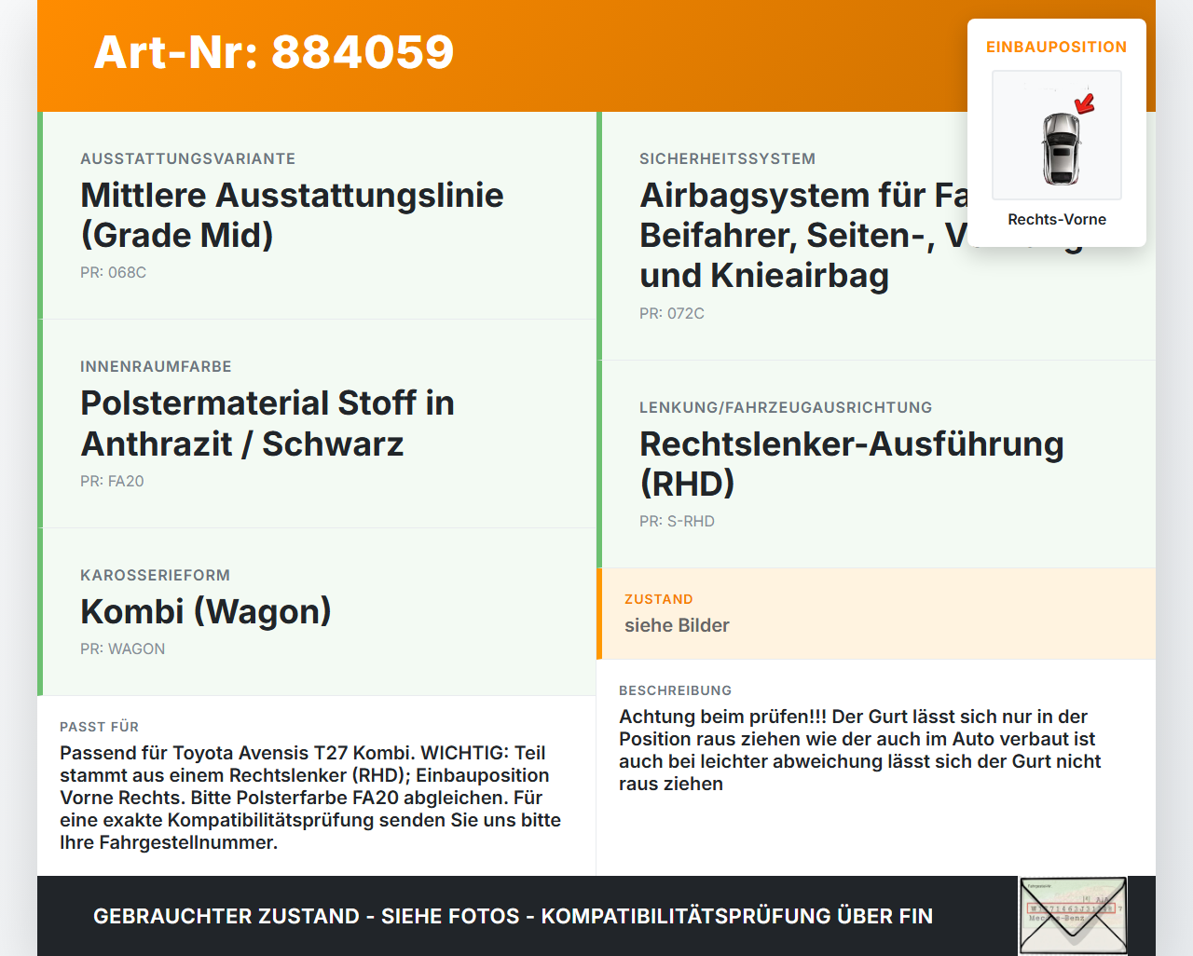The image size is (1193, 956).
Task: Click the SICHERHEITSSYSTEM label
Action: tap(727, 159)
